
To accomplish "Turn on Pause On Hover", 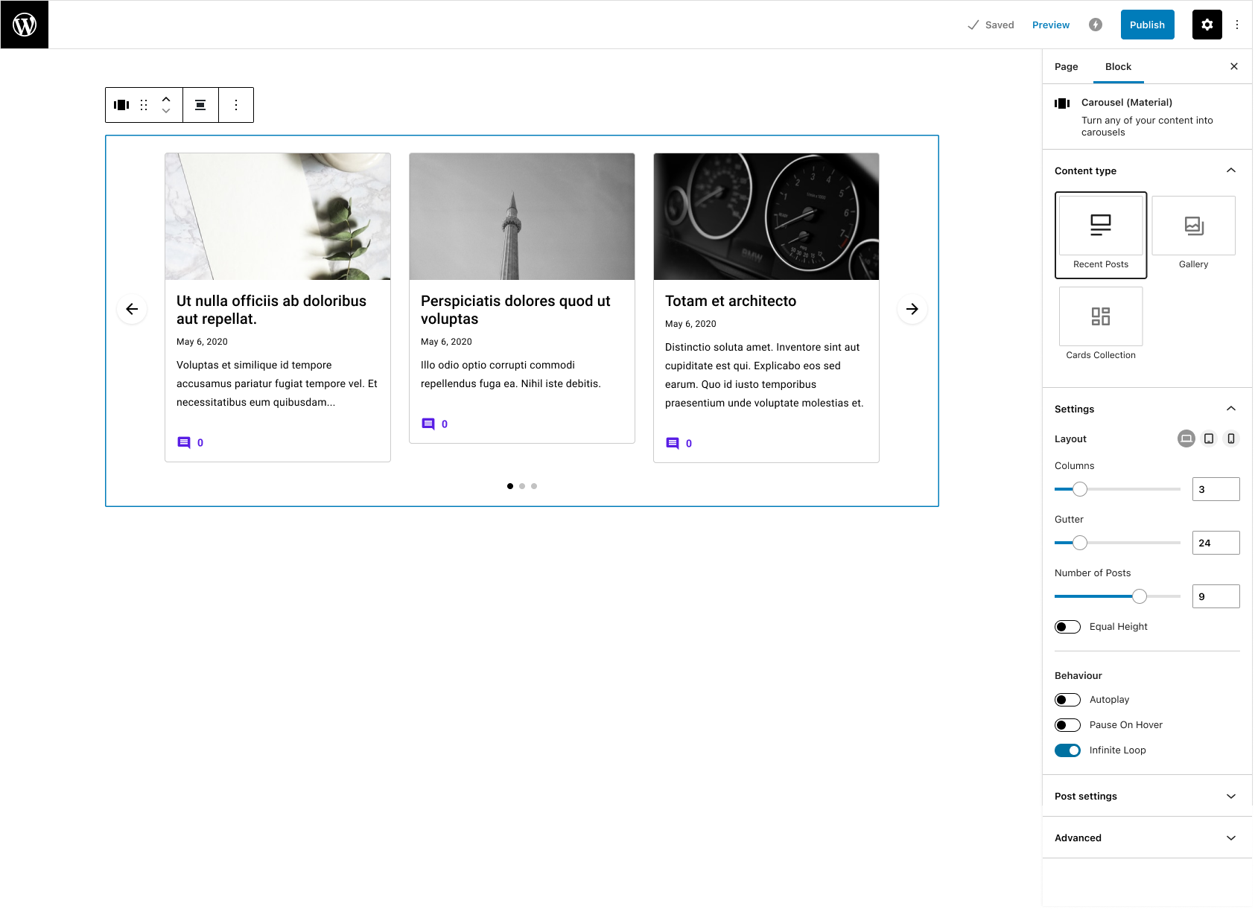I will (1067, 724).
